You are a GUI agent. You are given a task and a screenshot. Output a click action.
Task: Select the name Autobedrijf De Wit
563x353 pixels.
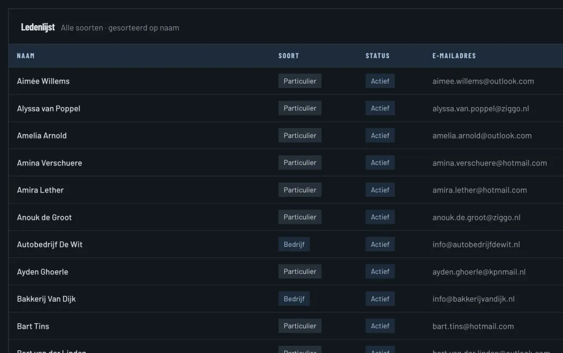pyautogui.click(x=49, y=245)
